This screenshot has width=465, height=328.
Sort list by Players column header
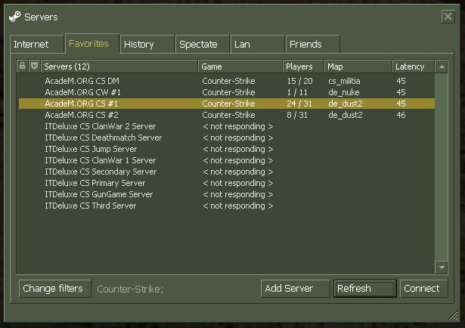[303, 67]
